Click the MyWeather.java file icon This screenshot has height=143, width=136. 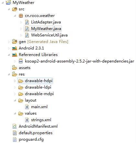27,29
